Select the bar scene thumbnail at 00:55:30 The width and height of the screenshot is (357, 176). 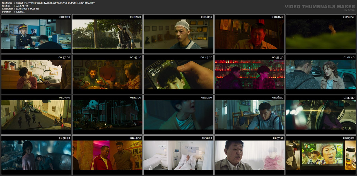[250, 74]
